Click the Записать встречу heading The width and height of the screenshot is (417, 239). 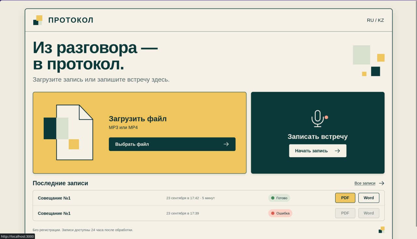point(318,137)
